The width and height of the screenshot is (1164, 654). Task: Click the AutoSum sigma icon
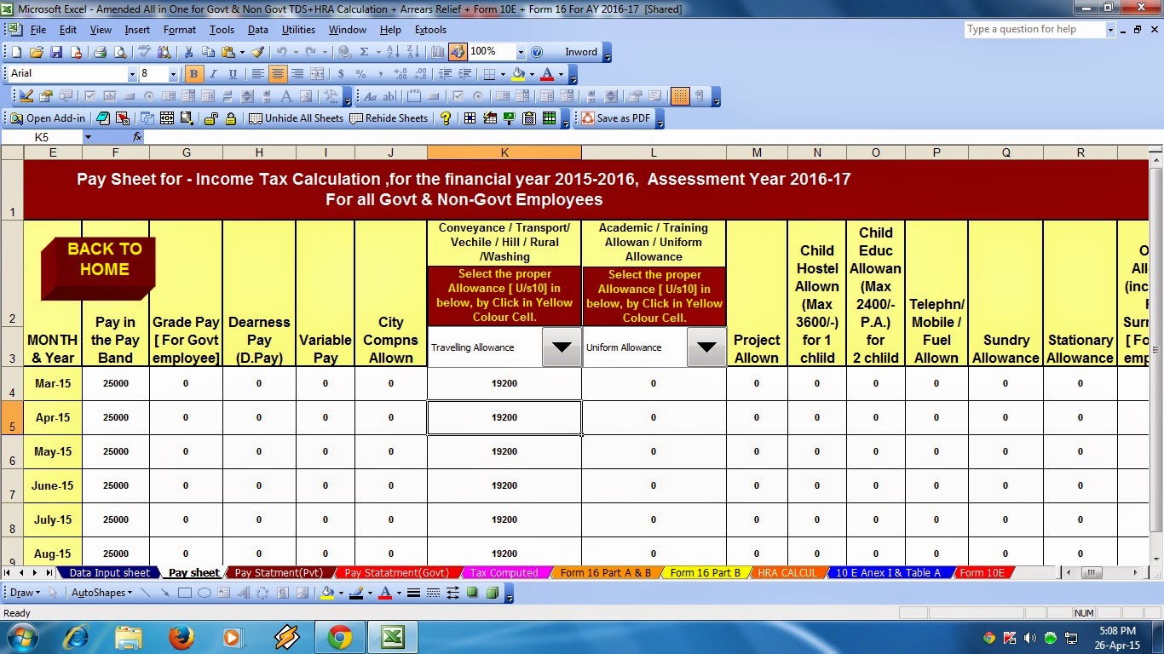[365, 52]
